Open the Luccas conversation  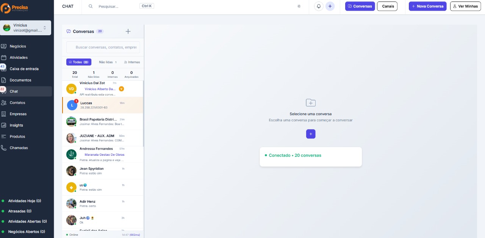[103, 105]
